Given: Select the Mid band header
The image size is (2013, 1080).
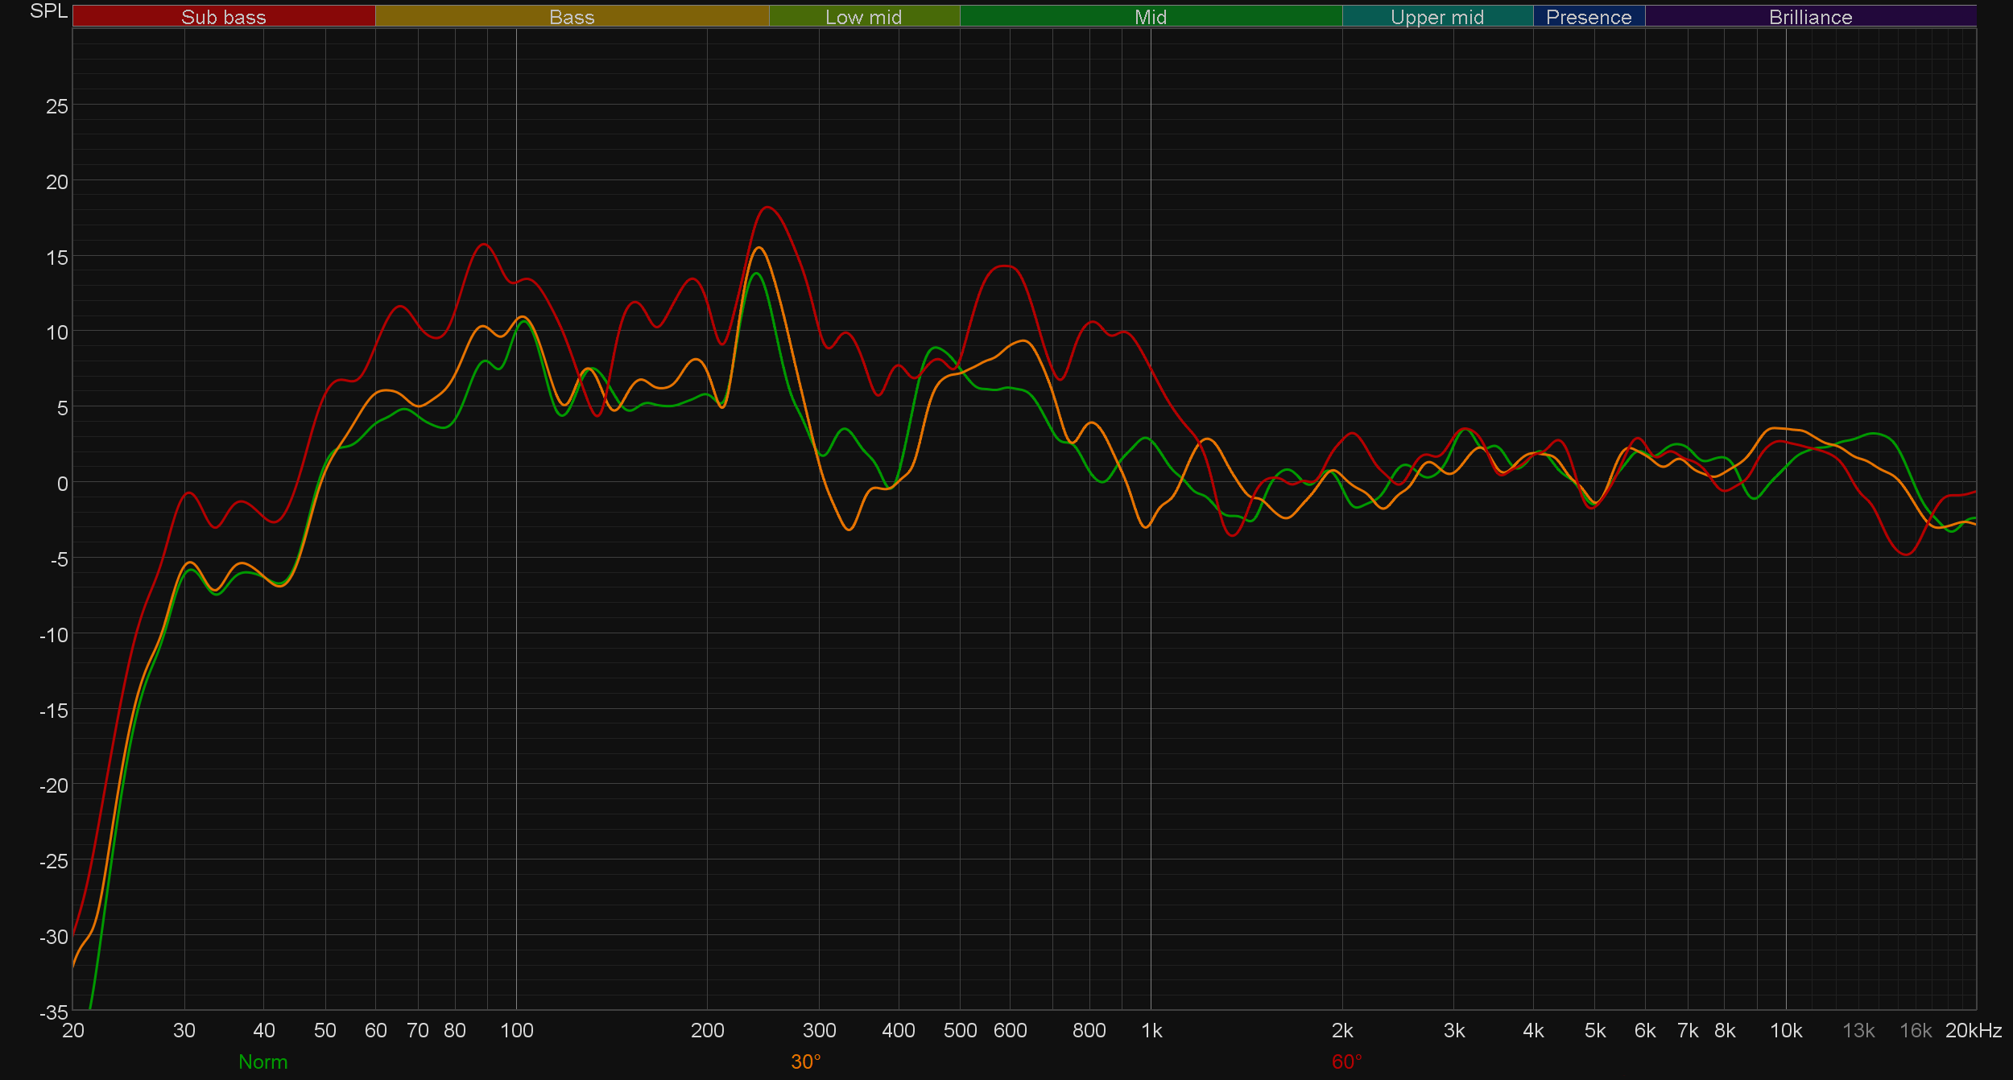Looking at the screenshot, I should 1150,17.
